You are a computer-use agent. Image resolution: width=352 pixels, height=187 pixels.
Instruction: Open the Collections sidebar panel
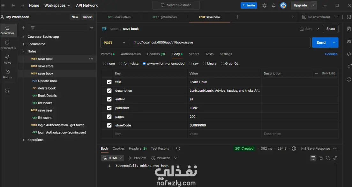pos(7,30)
